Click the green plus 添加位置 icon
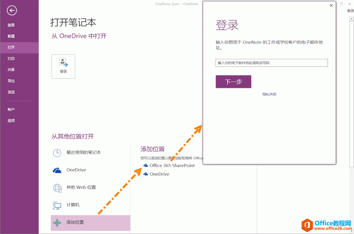Viewport: 354px width, 234px height. (57, 223)
